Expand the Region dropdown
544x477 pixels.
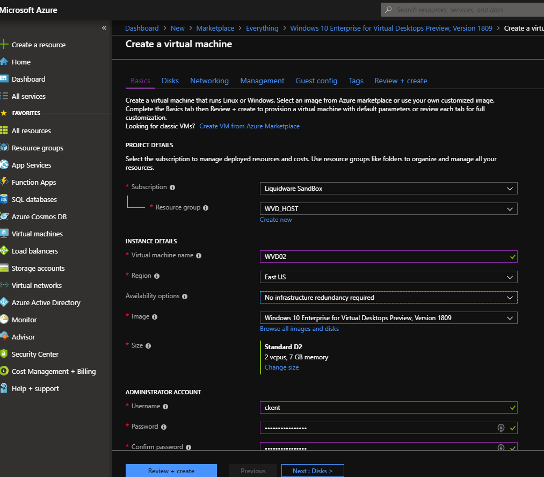pyautogui.click(x=388, y=277)
